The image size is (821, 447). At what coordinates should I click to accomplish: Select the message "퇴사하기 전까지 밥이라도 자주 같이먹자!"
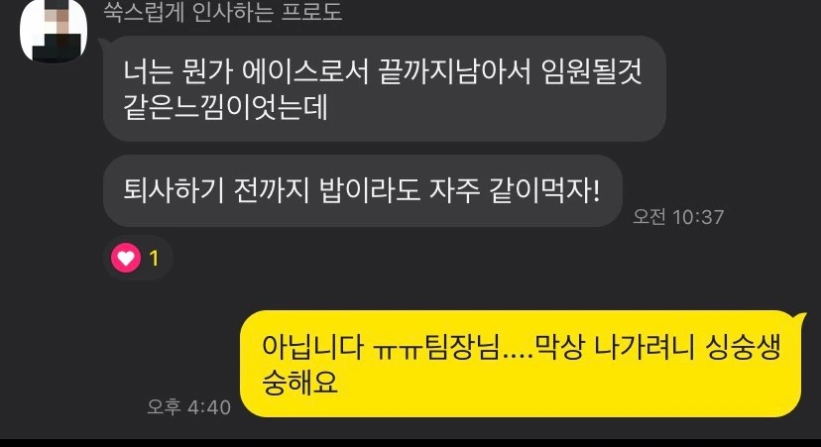point(363,190)
